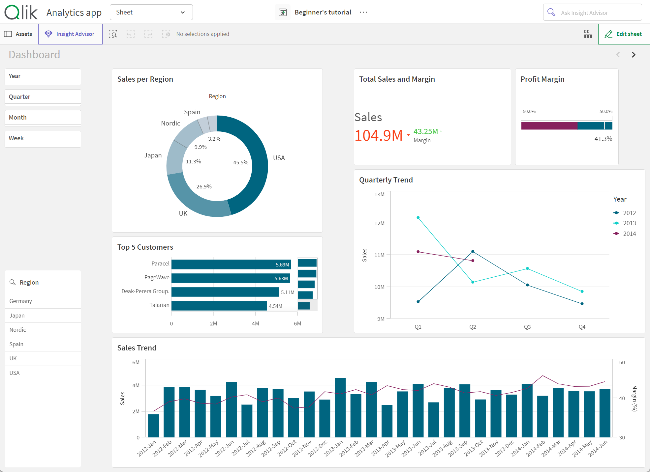
Task: Click the step forward selection icon
Action: tap(148, 34)
